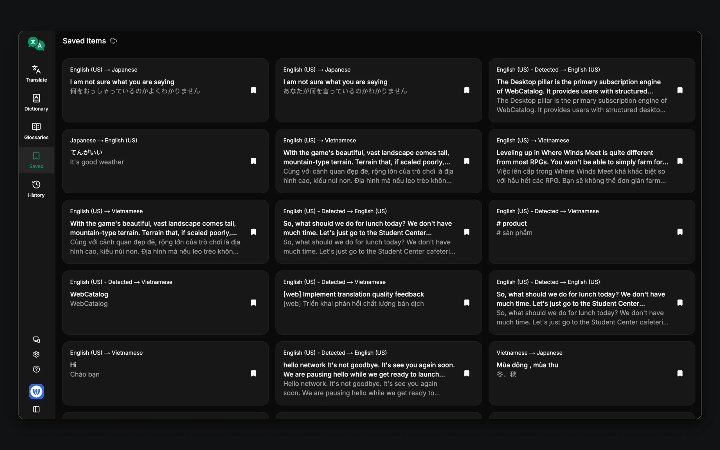Toggle bookmark on the '# product' card

click(x=680, y=232)
